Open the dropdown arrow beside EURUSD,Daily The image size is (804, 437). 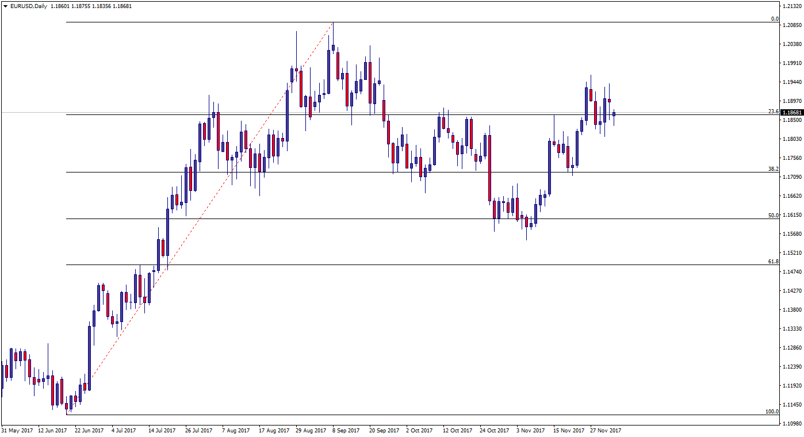click(5, 6)
